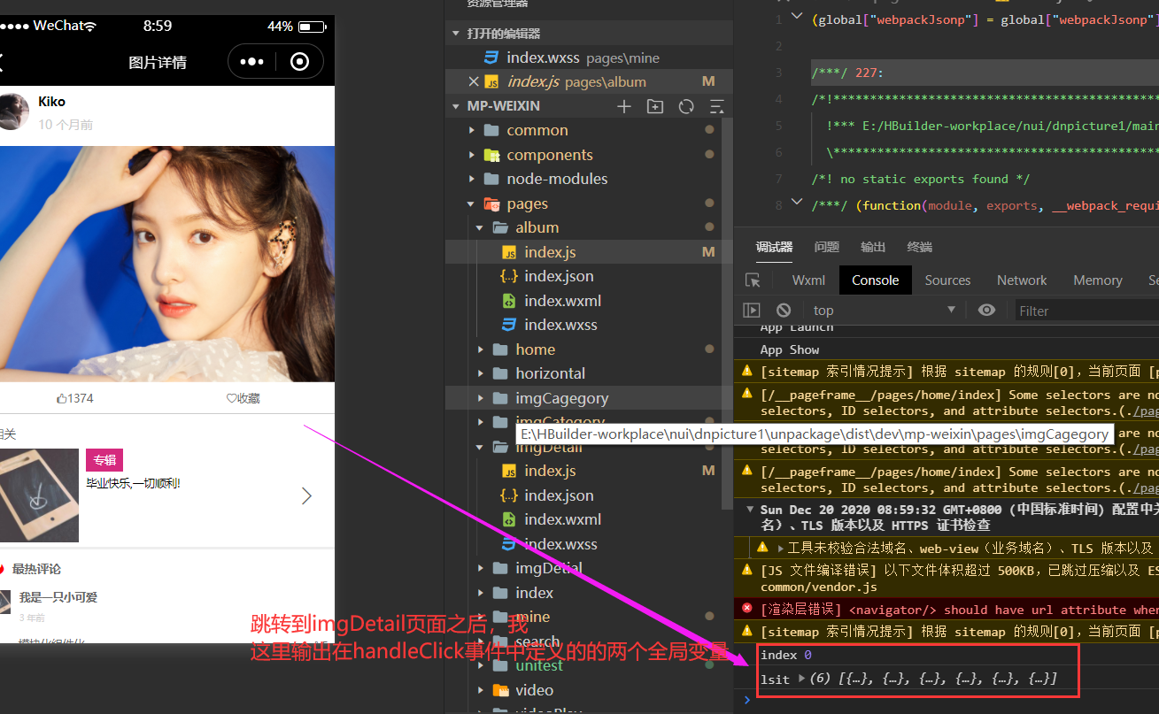Open index.js under imgDetail folder
This screenshot has width=1159, height=714.
click(550, 471)
